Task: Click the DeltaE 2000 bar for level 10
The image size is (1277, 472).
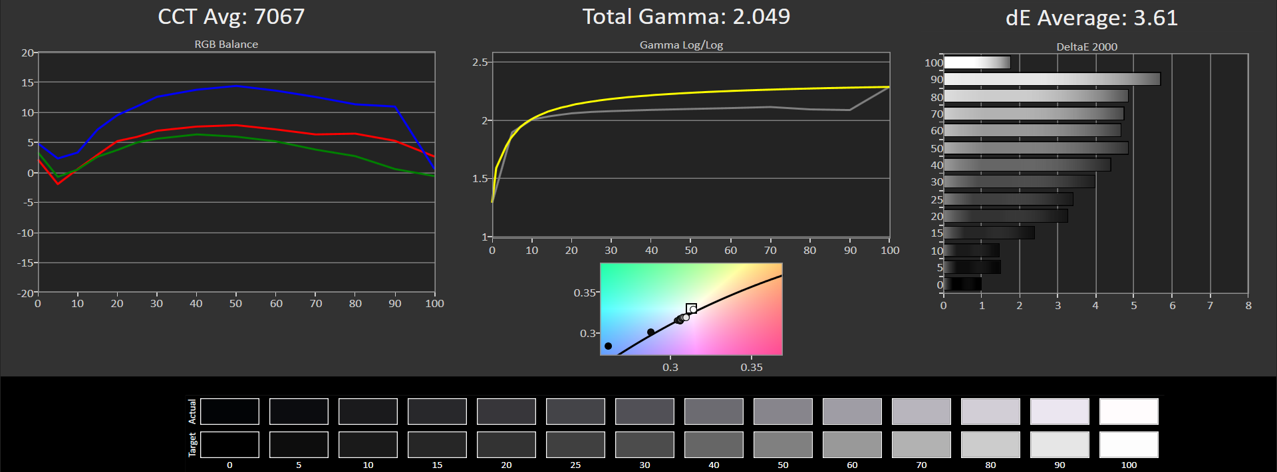Action: tap(972, 250)
